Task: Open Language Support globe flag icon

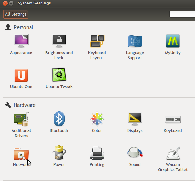Action: click(135, 41)
